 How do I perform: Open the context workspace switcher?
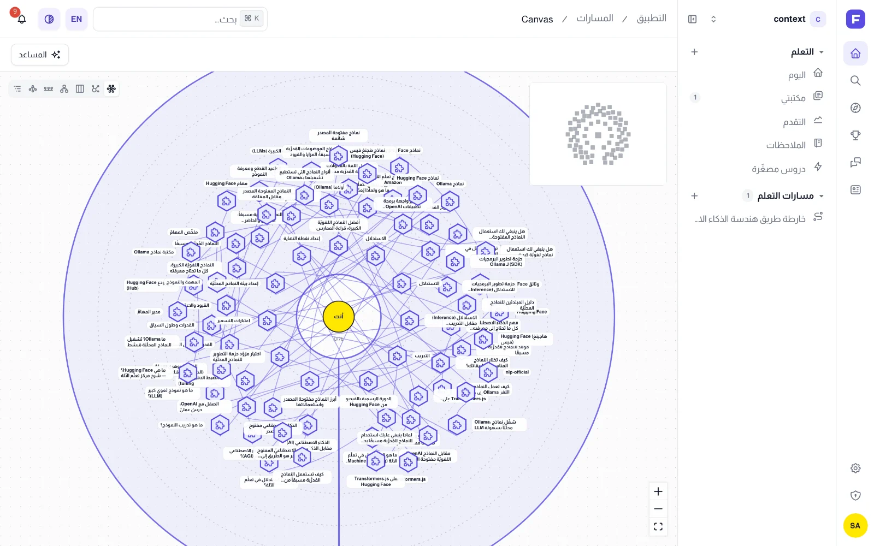(713, 19)
